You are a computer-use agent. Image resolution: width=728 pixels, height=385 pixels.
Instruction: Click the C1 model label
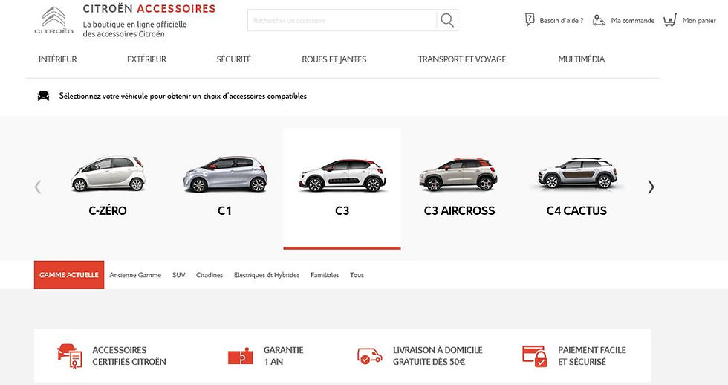point(224,211)
